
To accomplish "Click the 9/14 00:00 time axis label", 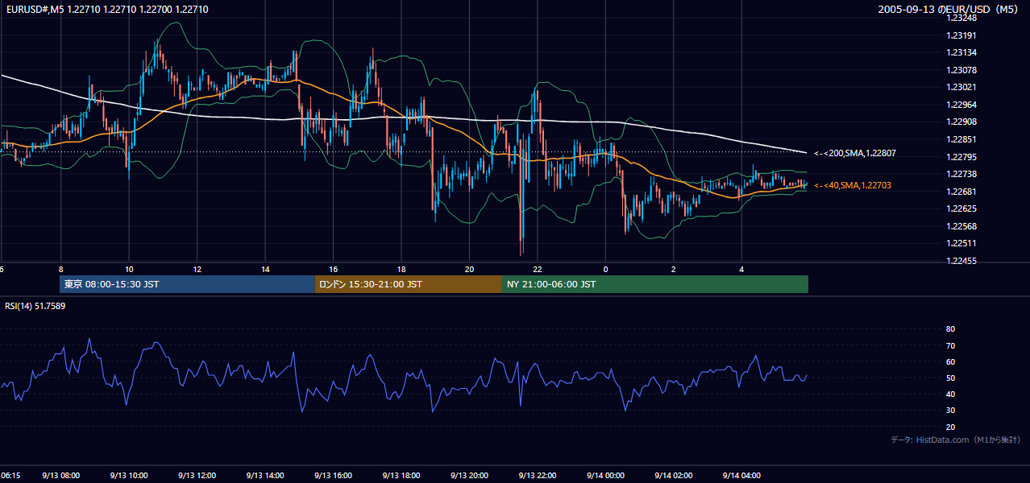I will click(x=605, y=476).
